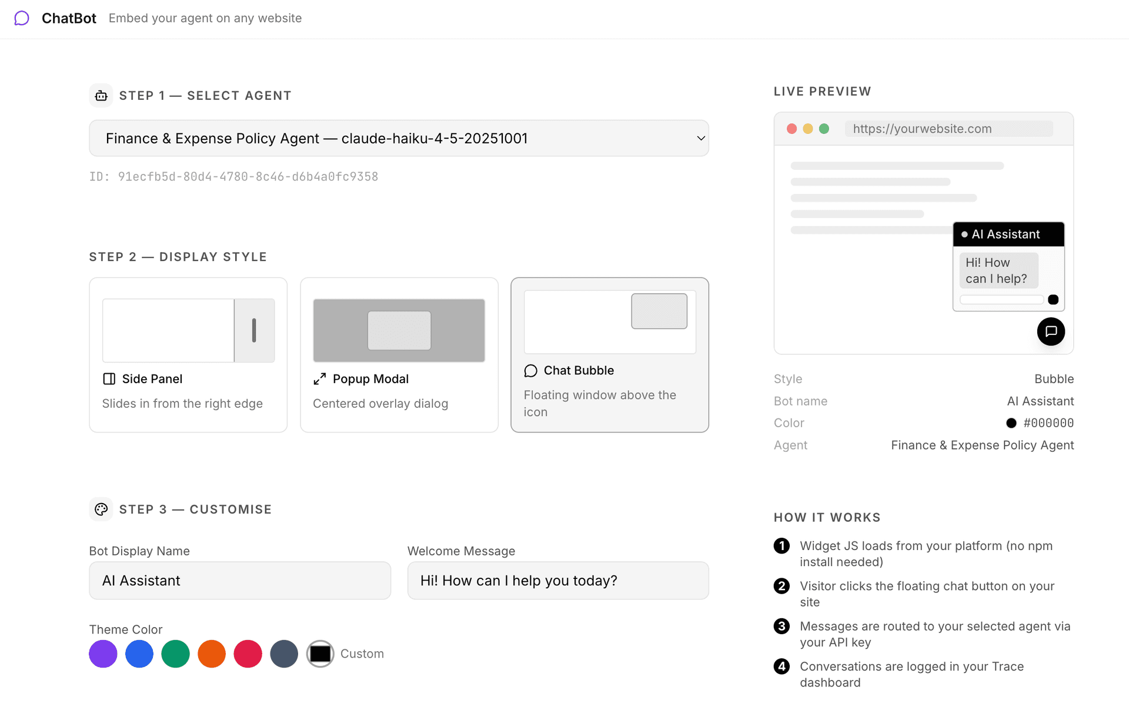The height and width of the screenshot is (717, 1129).
Task: Click the agent ID text
Action: click(233, 177)
